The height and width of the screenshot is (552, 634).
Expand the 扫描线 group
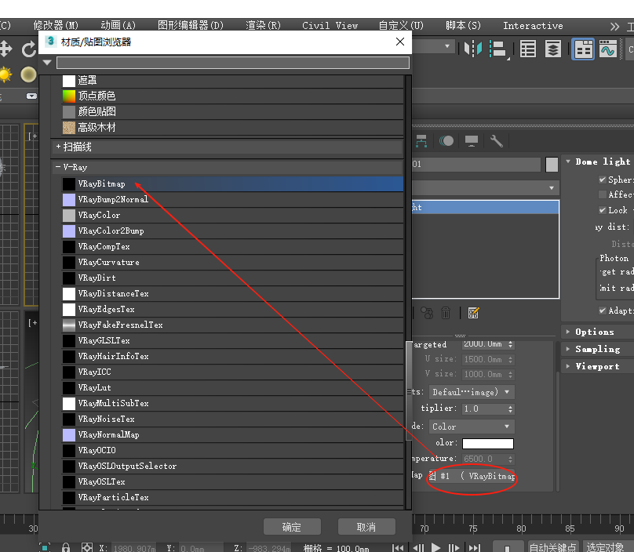(58, 147)
